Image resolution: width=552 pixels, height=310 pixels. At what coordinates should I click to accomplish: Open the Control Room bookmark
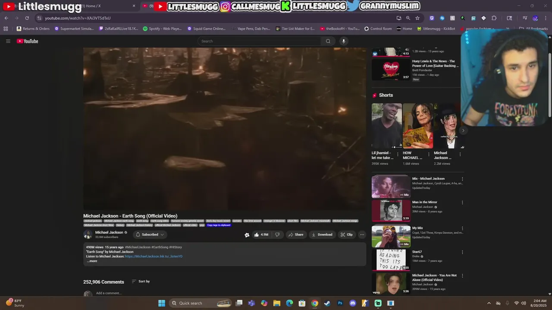tap(378, 29)
